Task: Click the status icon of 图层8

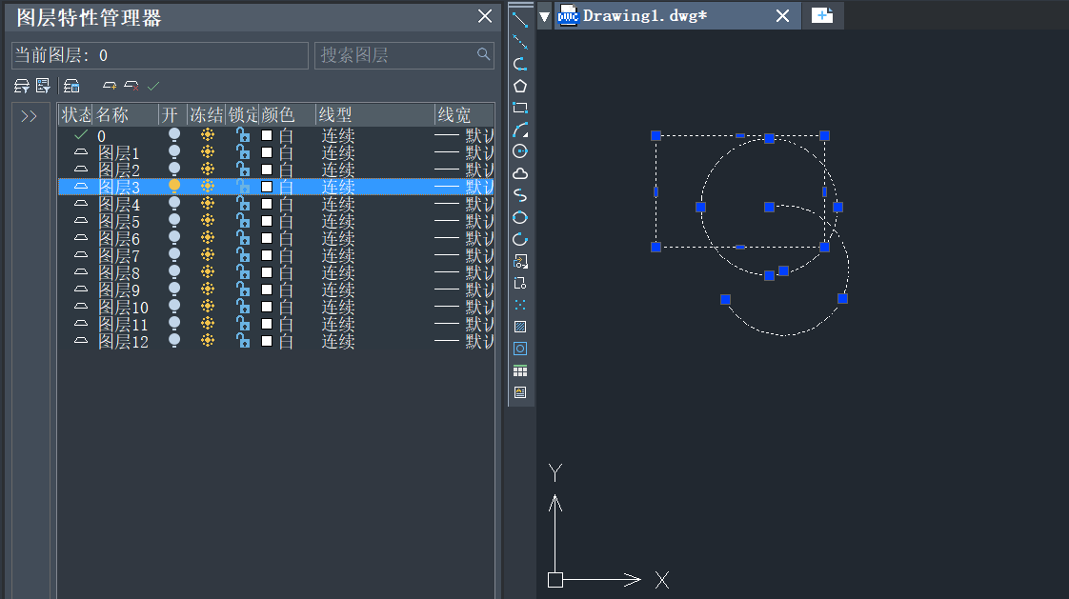Action: coord(80,272)
